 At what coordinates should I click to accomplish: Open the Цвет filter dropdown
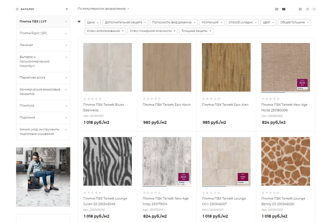pyautogui.click(x=268, y=22)
